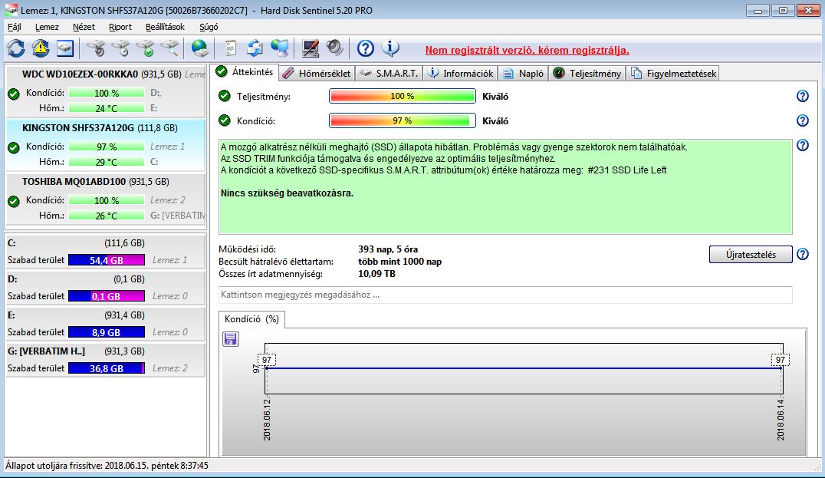Viewport: 825px width, 478px height.
Task: Click the disk with green checkmark icon
Action: [x=145, y=48]
